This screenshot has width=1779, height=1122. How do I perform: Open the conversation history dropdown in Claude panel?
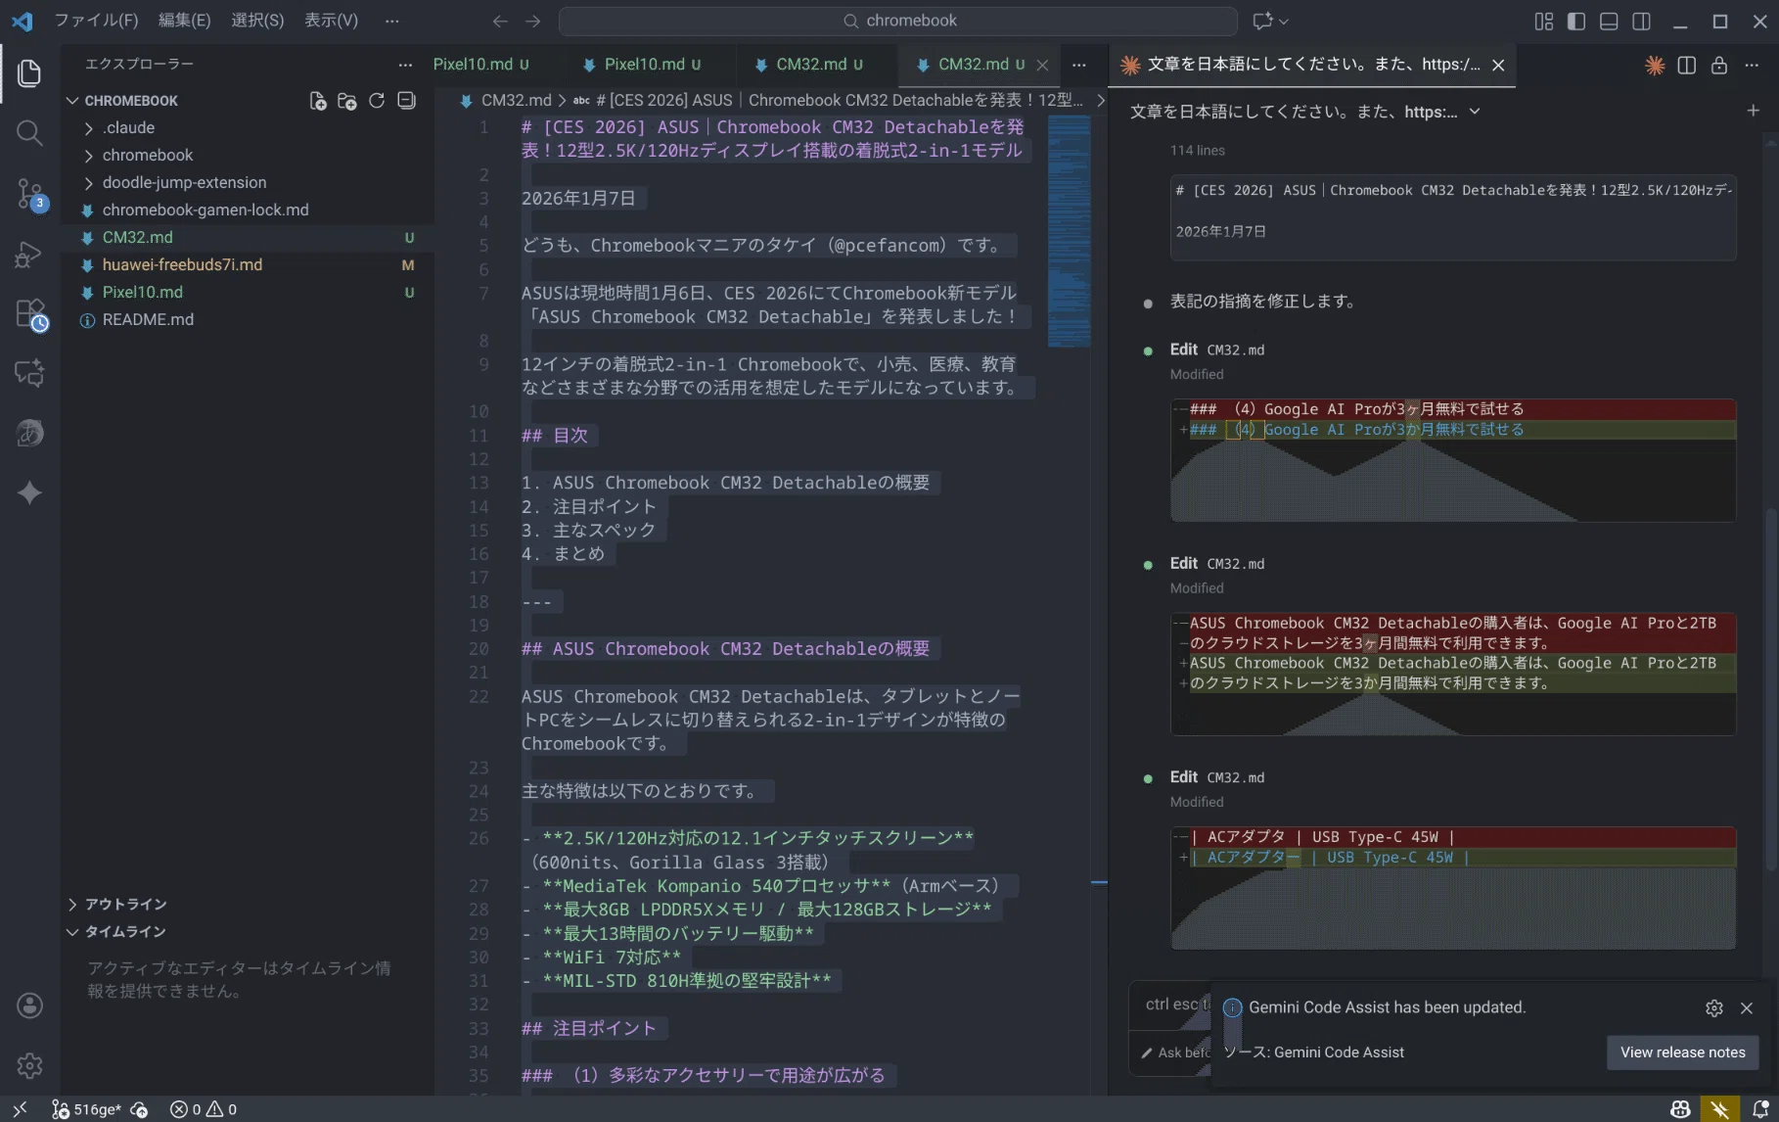(x=1475, y=112)
